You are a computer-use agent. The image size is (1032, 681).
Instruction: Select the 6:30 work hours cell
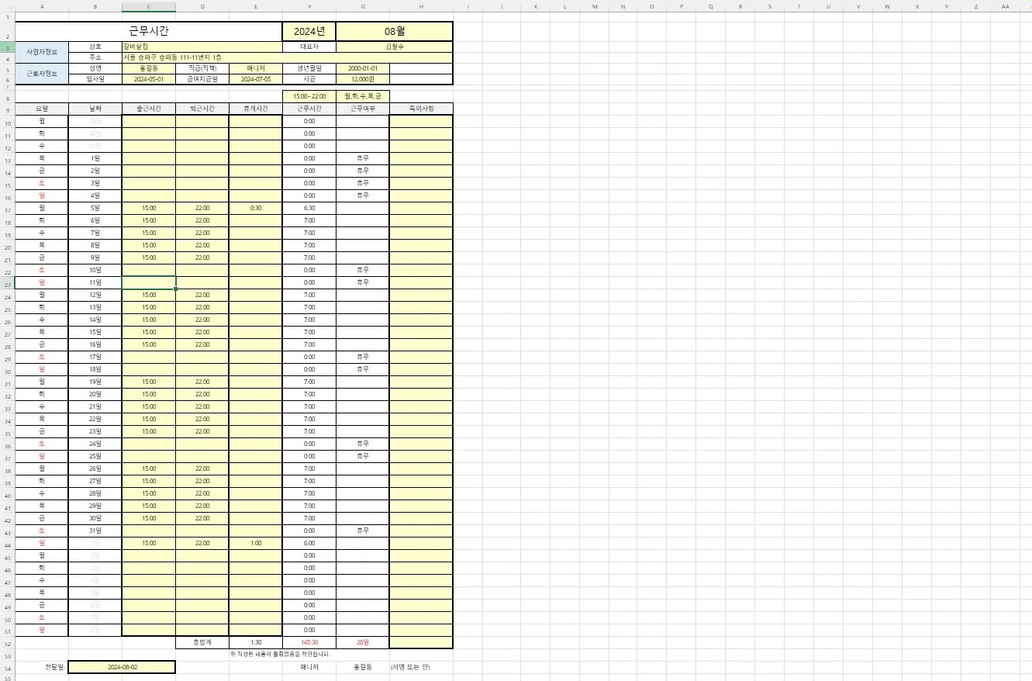(309, 208)
